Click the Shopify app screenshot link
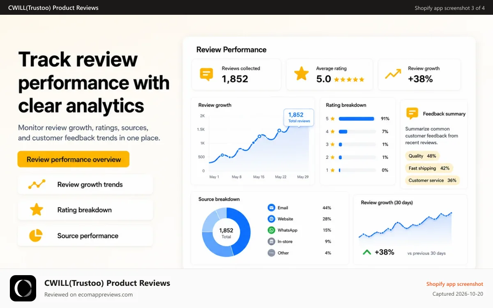 (x=455, y=284)
